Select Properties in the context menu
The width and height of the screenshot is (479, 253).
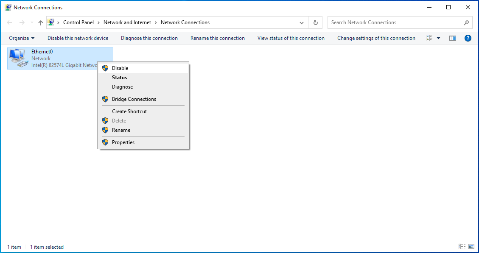(123, 142)
